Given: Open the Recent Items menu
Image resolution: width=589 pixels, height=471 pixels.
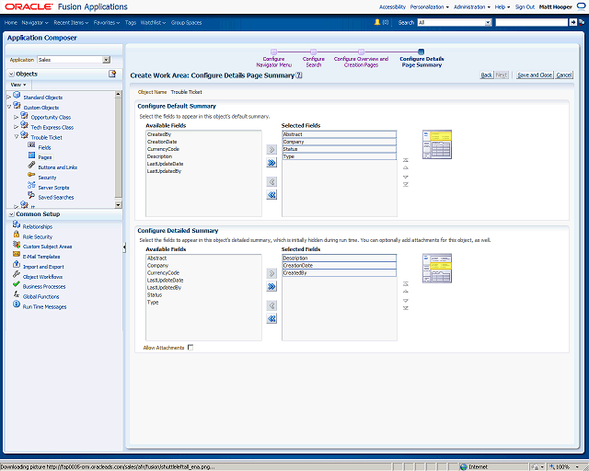Looking at the screenshot, I should pos(71,22).
